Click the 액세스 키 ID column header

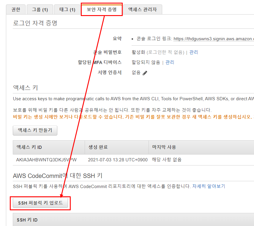pos(49,147)
